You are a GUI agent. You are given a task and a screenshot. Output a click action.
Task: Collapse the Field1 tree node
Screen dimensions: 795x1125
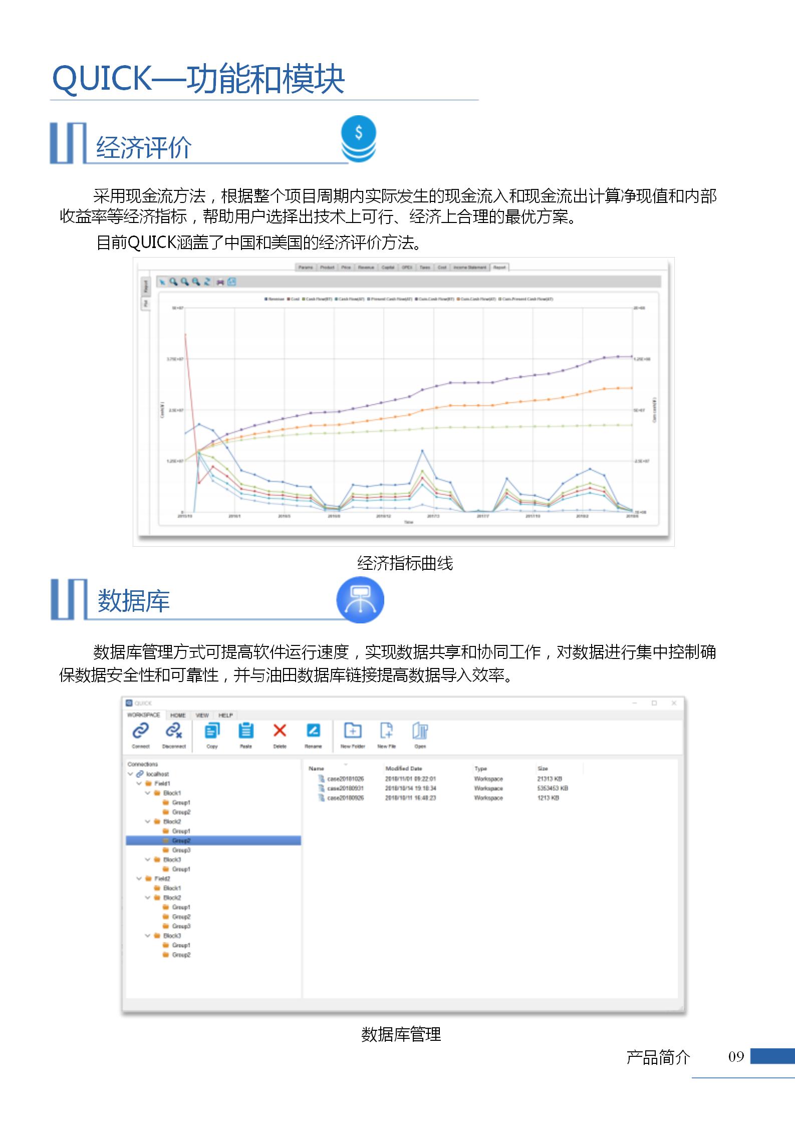point(139,783)
